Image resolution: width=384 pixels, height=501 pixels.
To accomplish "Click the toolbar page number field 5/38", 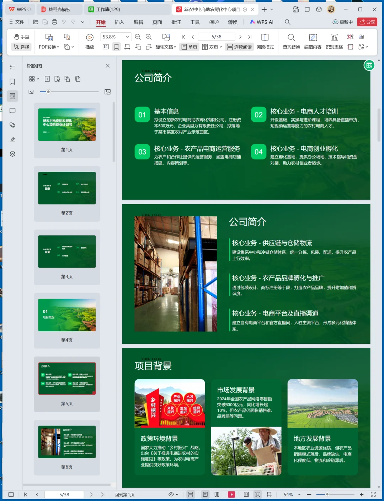I will (216, 37).
